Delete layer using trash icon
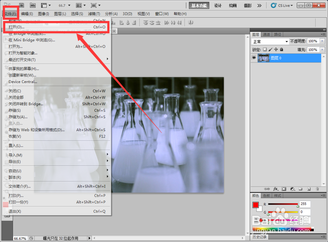The image size is (328, 242). (317, 189)
